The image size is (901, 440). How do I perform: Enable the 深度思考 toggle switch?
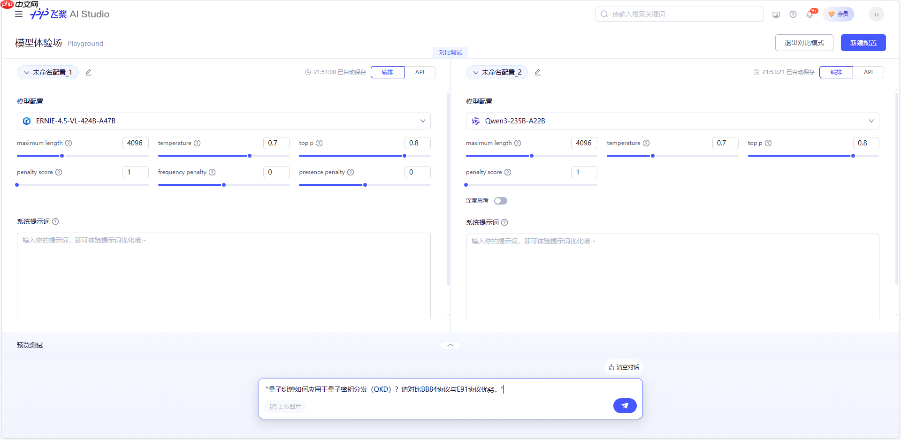pyautogui.click(x=500, y=201)
